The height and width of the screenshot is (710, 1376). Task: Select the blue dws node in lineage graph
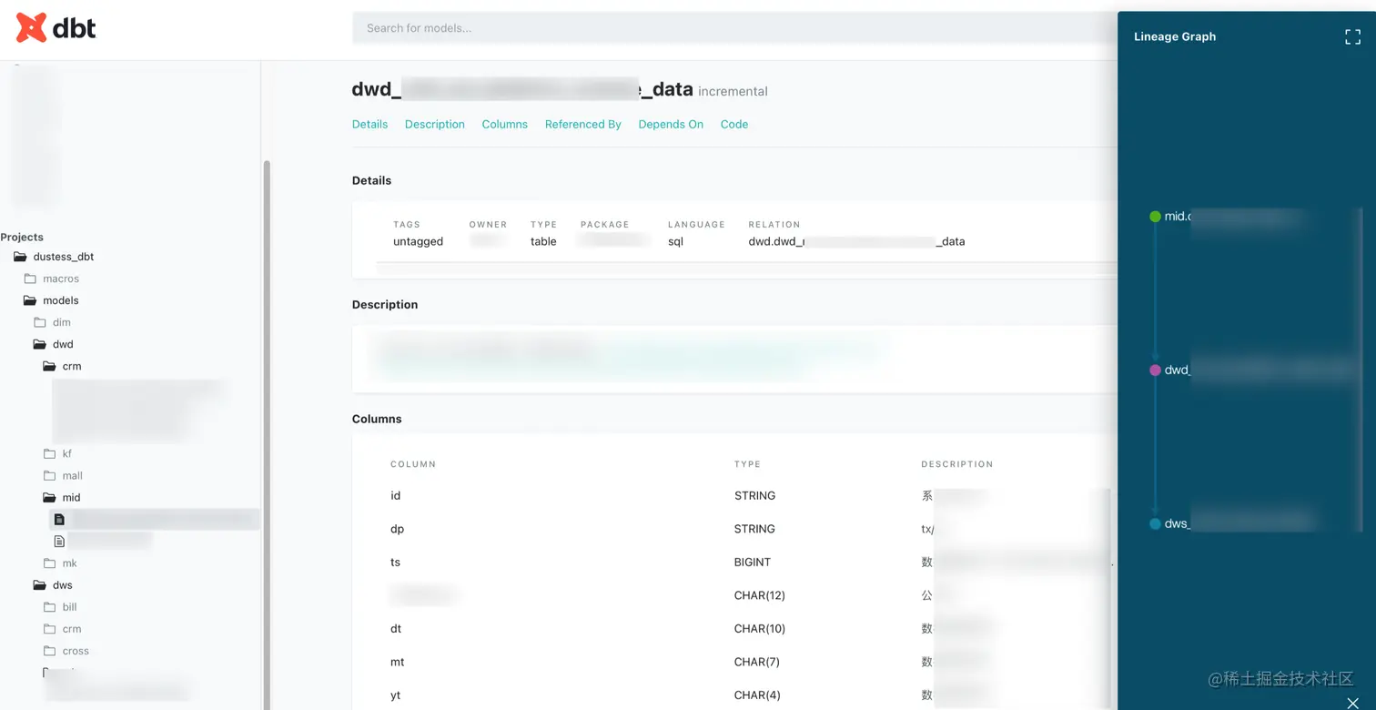pos(1155,524)
